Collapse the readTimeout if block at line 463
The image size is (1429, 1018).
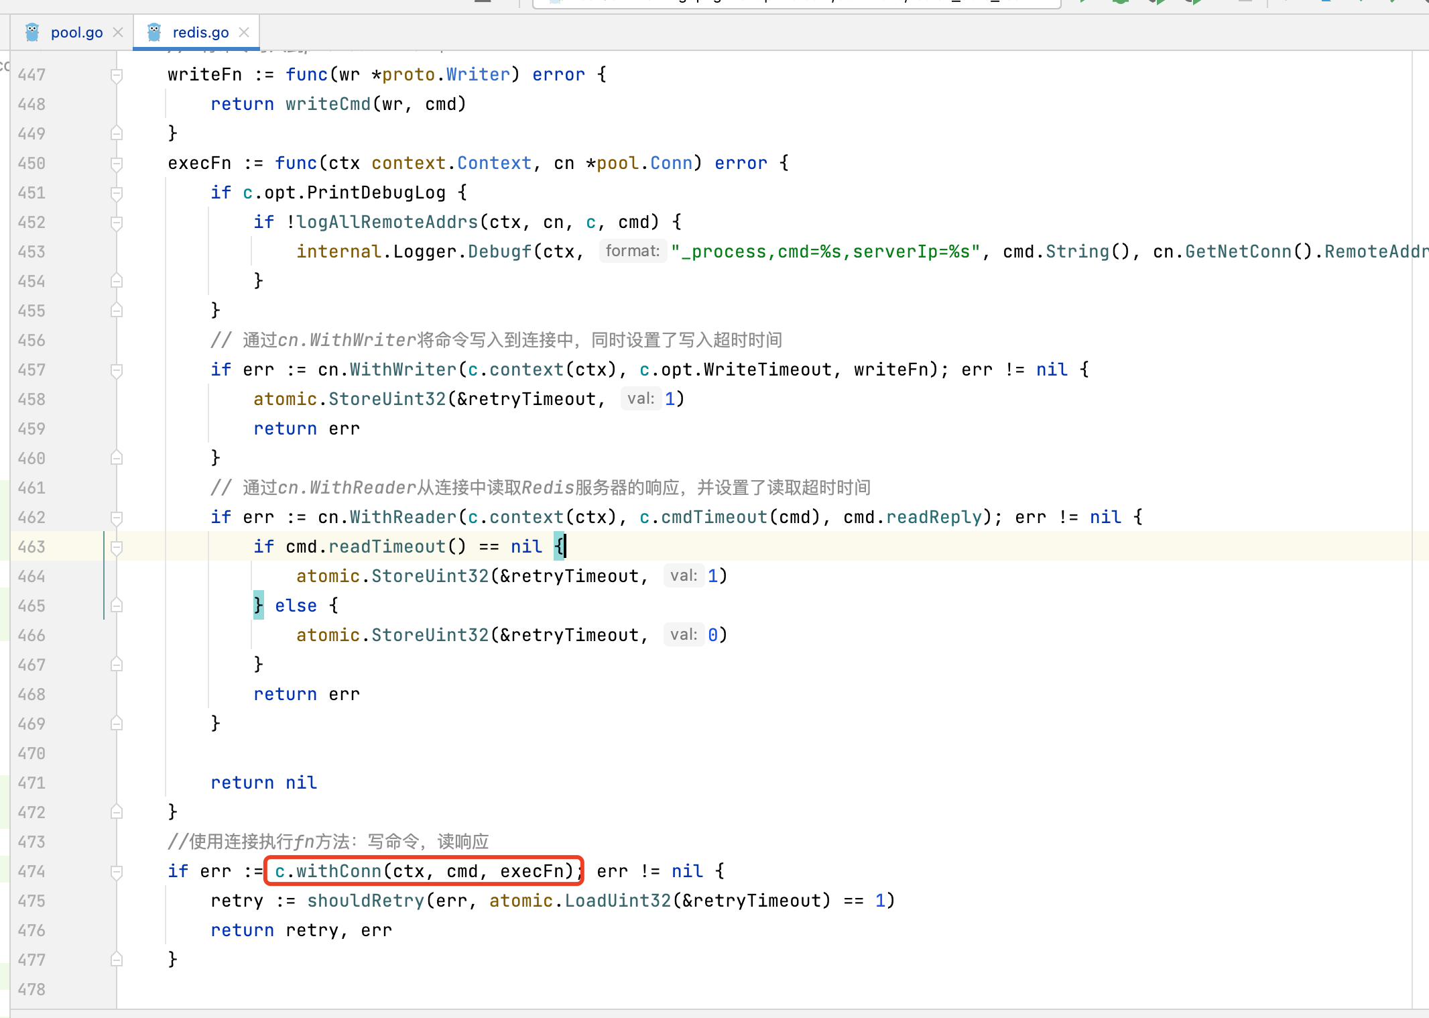(117, 547)
